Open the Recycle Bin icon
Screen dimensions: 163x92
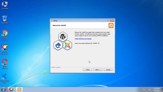coord(5,20)
